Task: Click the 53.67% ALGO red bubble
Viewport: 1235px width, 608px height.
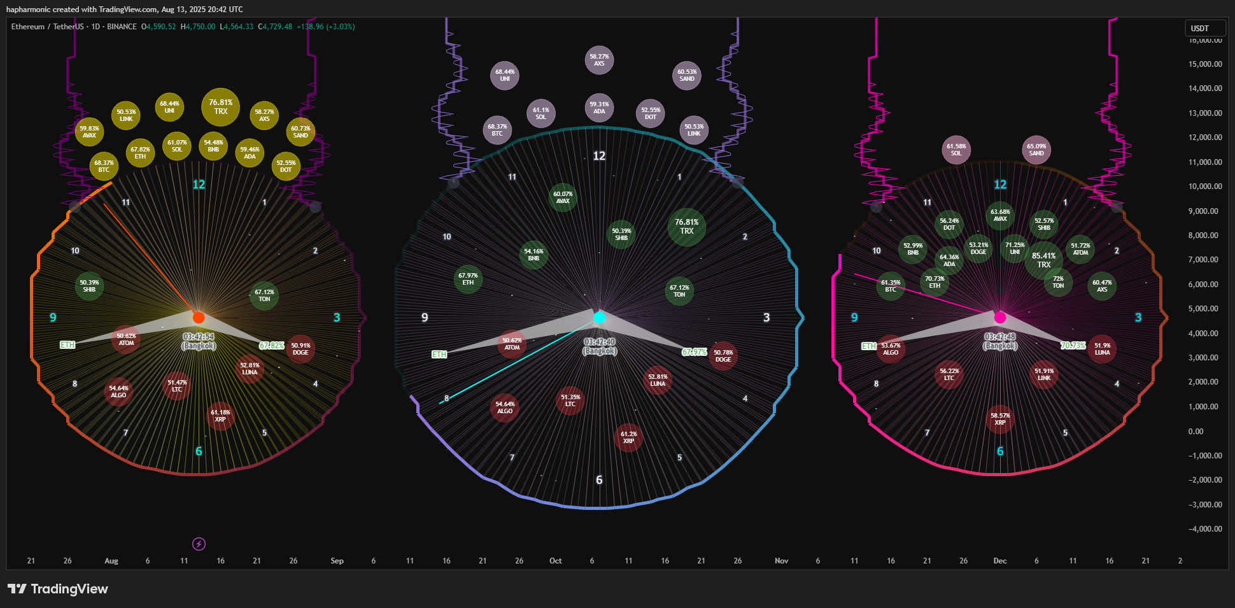Action: [x=891, y=349]
